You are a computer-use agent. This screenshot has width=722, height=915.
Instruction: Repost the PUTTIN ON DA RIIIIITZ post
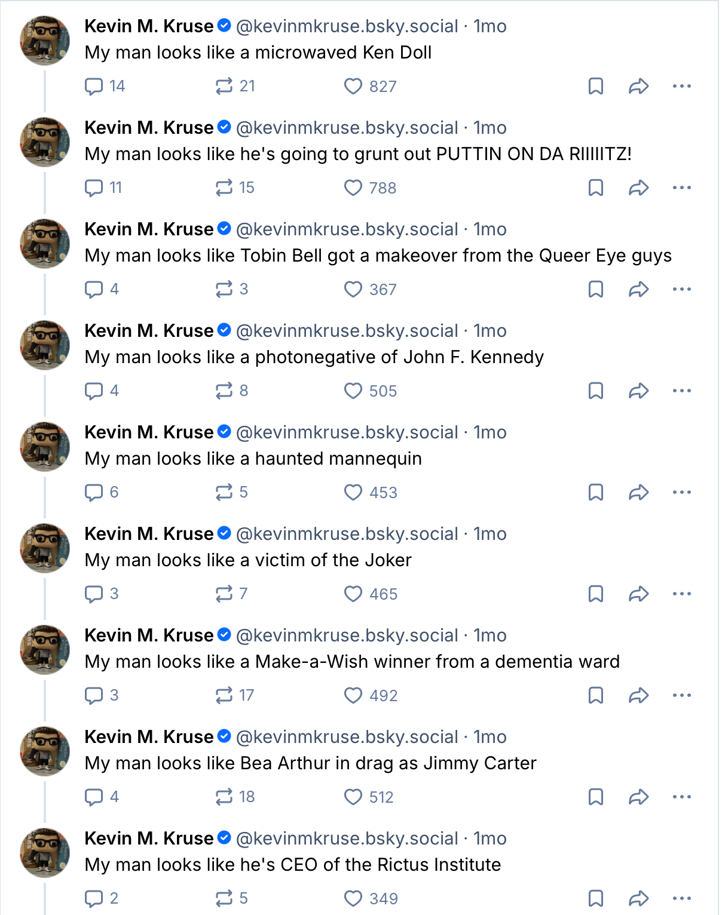[224, 188]
